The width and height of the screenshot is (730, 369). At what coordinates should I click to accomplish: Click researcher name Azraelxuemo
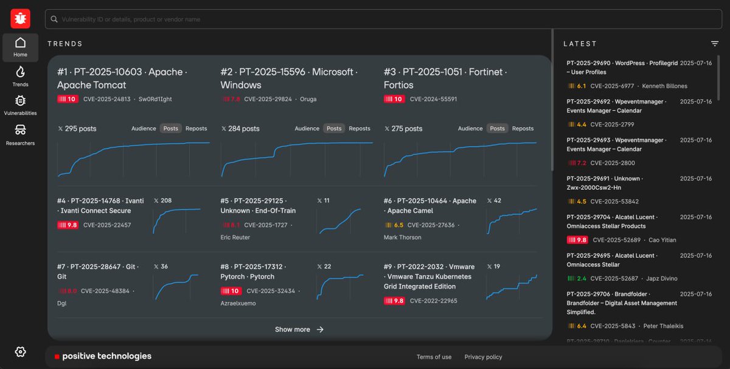pyautogui.click(x=238, y=303)
